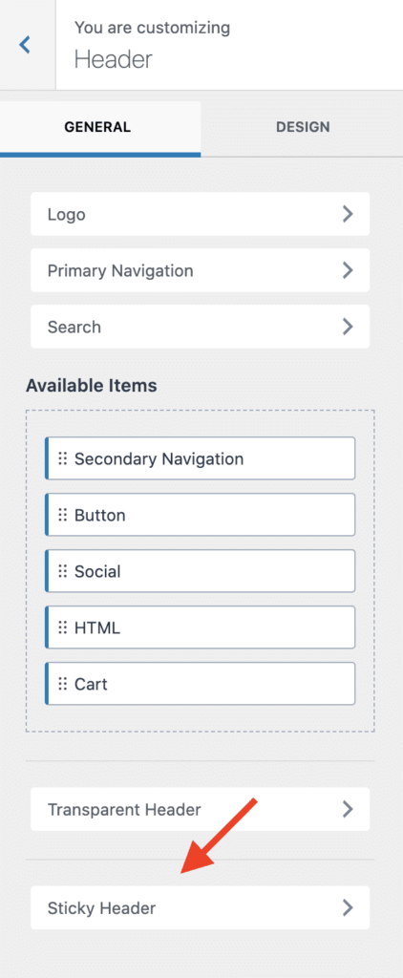
Task: Switch to the Design tab
Action: tap(303, 127)
